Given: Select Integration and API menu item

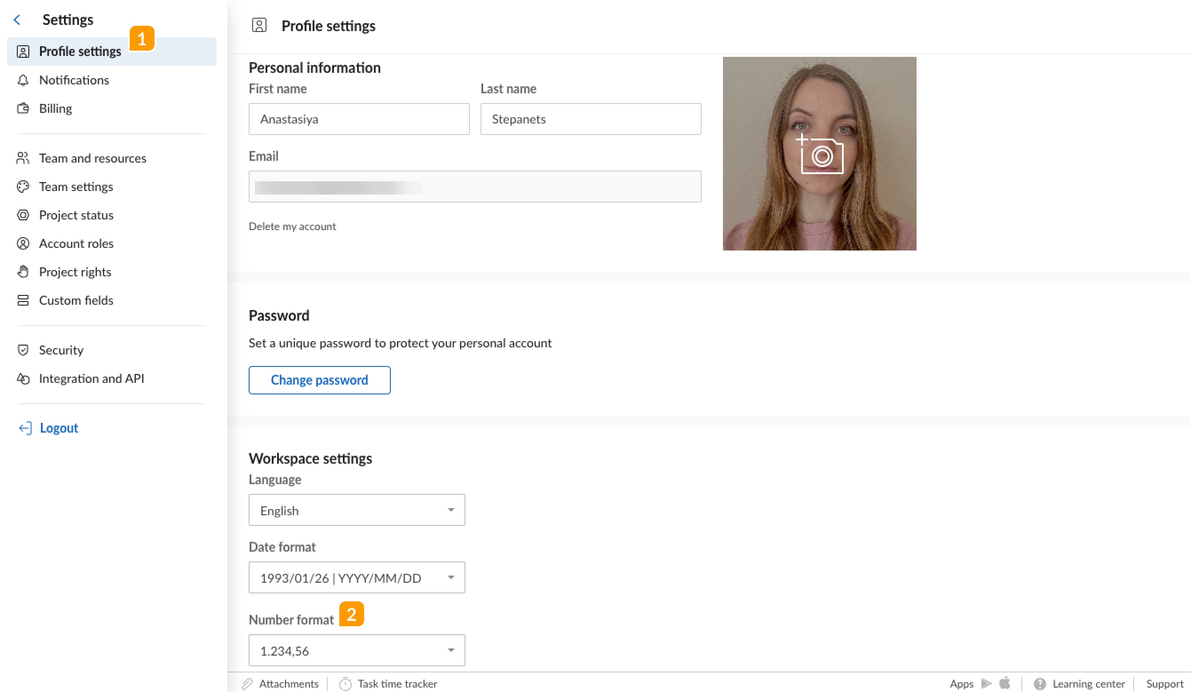Looking at the screenshot, I should point(91,378).
